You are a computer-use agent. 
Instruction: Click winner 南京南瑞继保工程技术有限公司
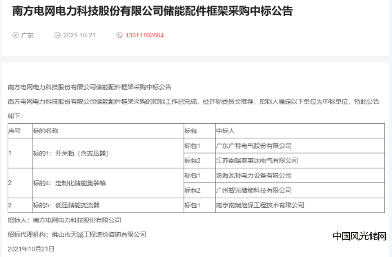click(x=260, y=205)
